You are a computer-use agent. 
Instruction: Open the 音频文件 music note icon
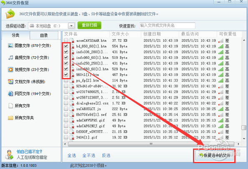(x=10, y=58)
